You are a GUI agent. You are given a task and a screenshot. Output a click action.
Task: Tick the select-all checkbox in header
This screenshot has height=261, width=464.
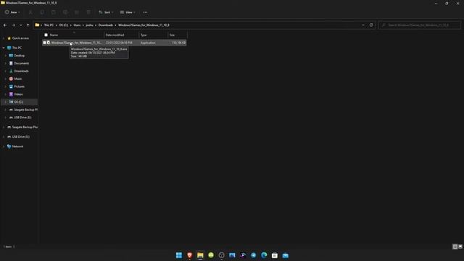46,35
